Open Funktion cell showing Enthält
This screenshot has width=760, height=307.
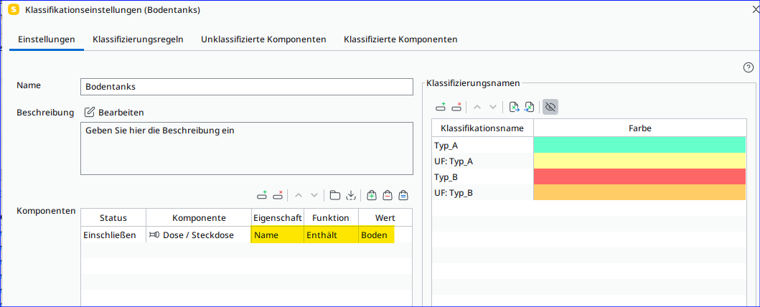pos(331,235)
